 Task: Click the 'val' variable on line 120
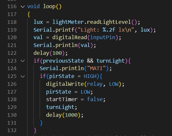tap(38, 38)
